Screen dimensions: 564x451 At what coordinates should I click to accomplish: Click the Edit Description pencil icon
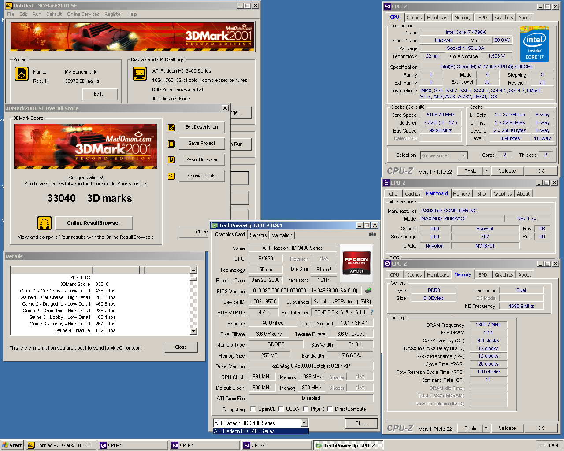point(171,128)
